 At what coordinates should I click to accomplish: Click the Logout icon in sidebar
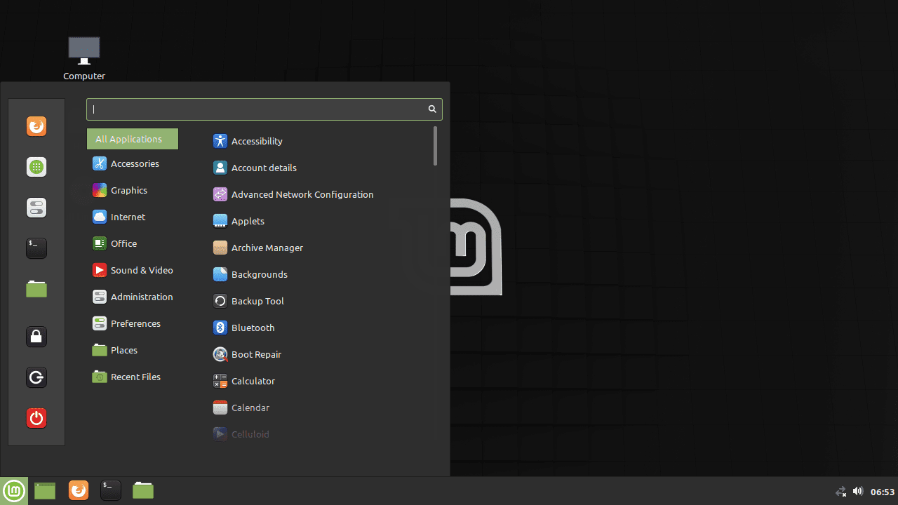[x=36, y=378]
